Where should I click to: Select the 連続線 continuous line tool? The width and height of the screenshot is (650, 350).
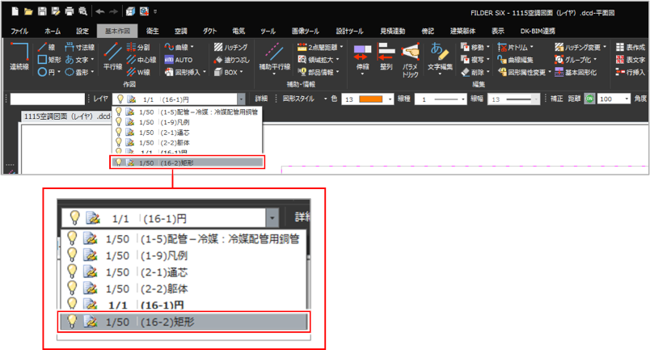pos(19,60)
